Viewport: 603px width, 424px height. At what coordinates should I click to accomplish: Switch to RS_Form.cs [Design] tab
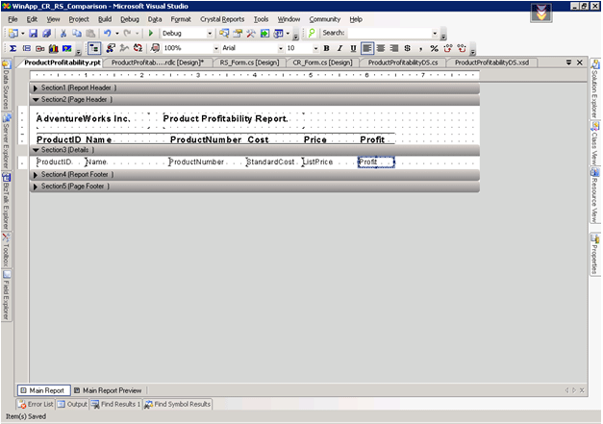pyautogui.click(x=249, y=62)
